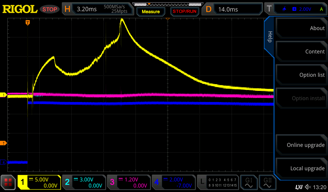Image resolution: width=328 pixels, height=192 pixels.
Task: Click the GI signal generator icon
Action: (x=249, y=182)
